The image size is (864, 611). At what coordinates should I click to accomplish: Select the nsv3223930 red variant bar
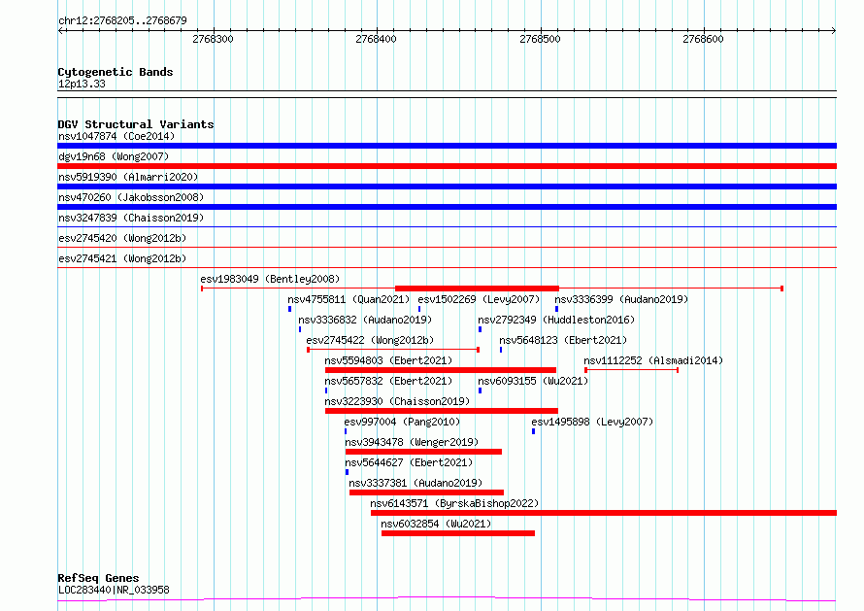[x=442, y=411]
